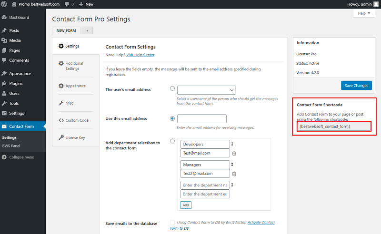Click the Add department button
The height and width of the screenshot is (234, 381).
[186, 205]
